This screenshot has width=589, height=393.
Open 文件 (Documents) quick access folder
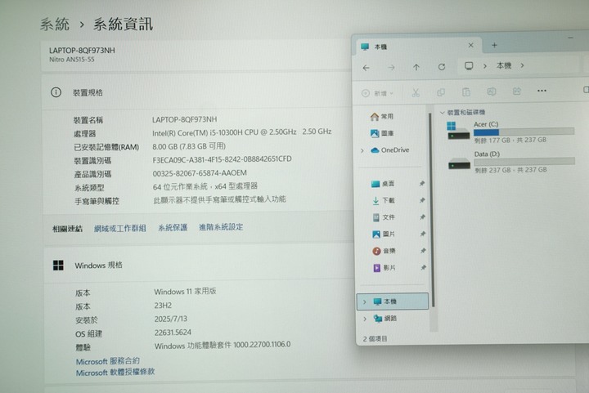(384, 217)
